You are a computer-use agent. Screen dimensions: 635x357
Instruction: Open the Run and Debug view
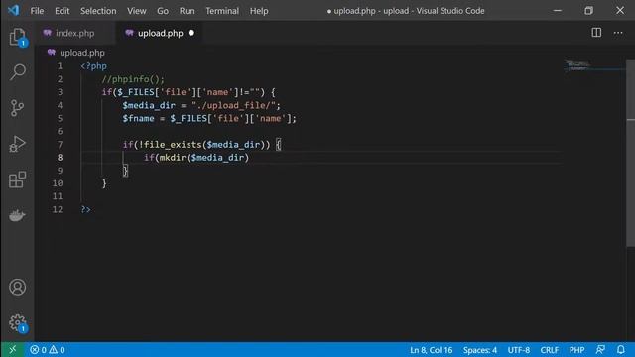click(x=17, y=144)
